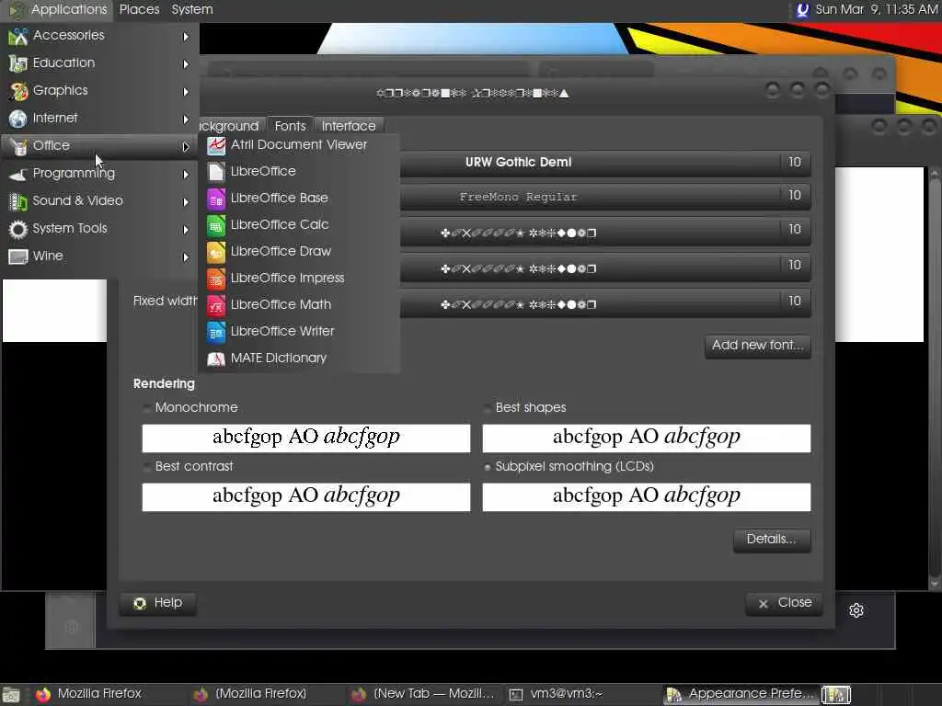This screenshot has height=706, width=942.
Task: Open the Applications menu in top panel
Action: tap(58, 9)
